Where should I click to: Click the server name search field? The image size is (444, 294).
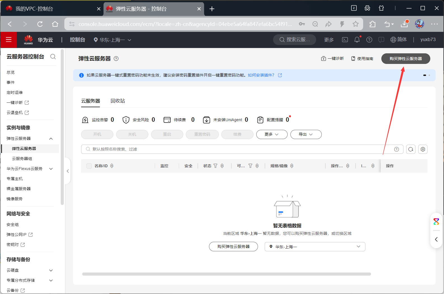[x=242, y=149]
